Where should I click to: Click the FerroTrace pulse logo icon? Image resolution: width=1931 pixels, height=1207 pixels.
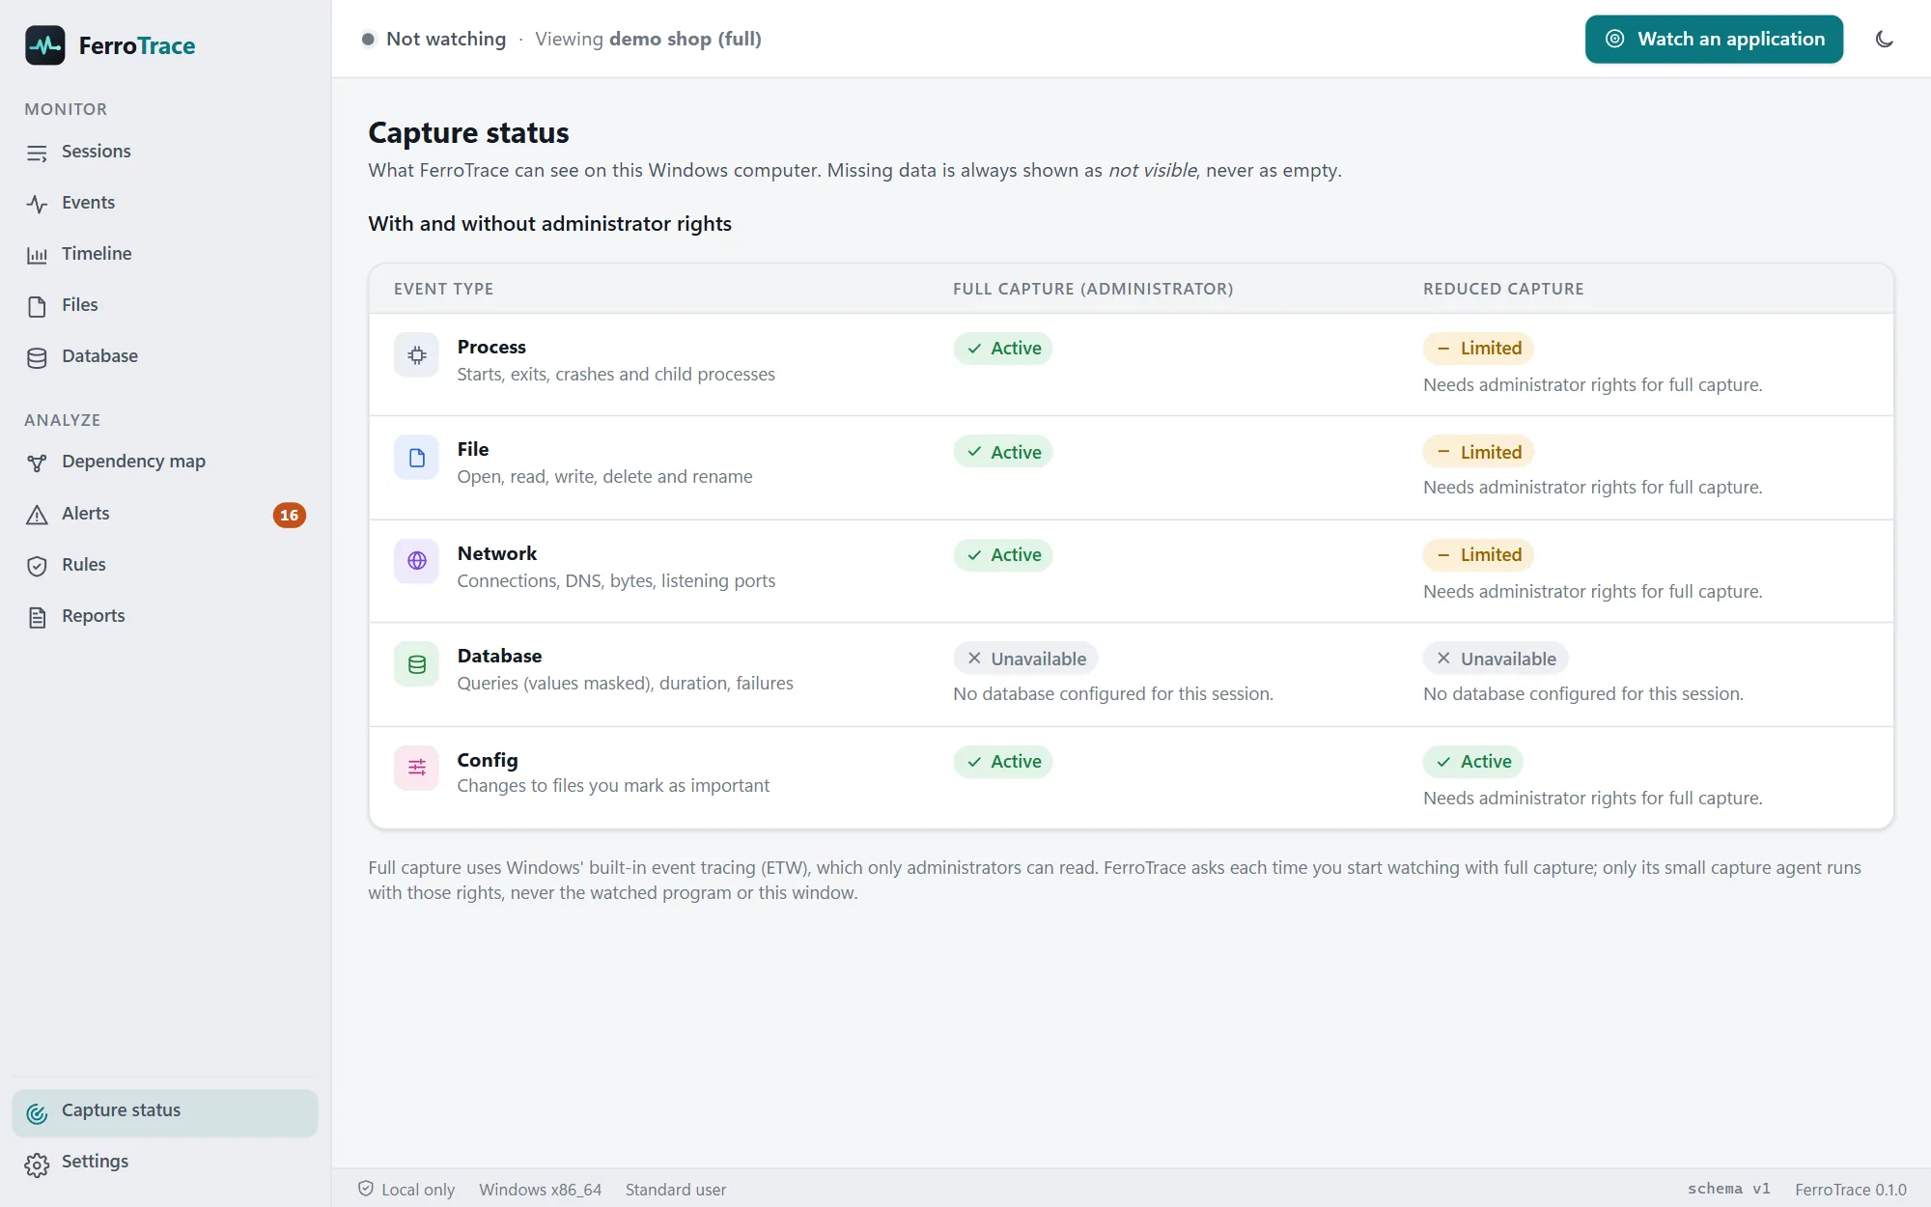point(45,45)
